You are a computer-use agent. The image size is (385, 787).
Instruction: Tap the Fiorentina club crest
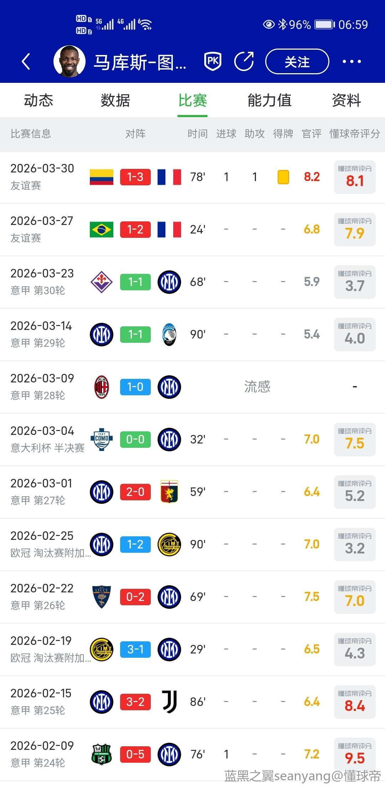(102, 282)
